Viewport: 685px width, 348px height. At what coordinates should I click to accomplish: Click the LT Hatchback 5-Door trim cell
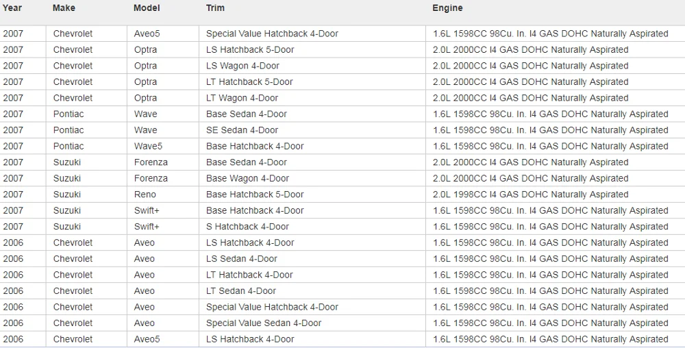tap(249, 82)
